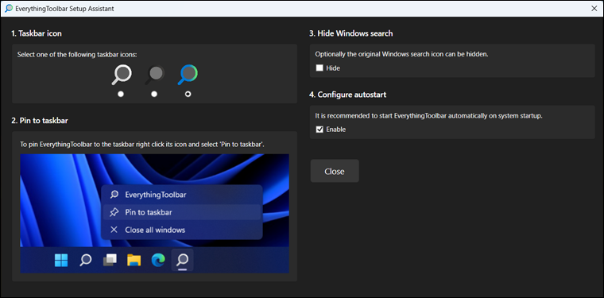The image size is (604, 298).
Task: Click the Edge browser icon in the illustration
Action: tap(158, 261)
